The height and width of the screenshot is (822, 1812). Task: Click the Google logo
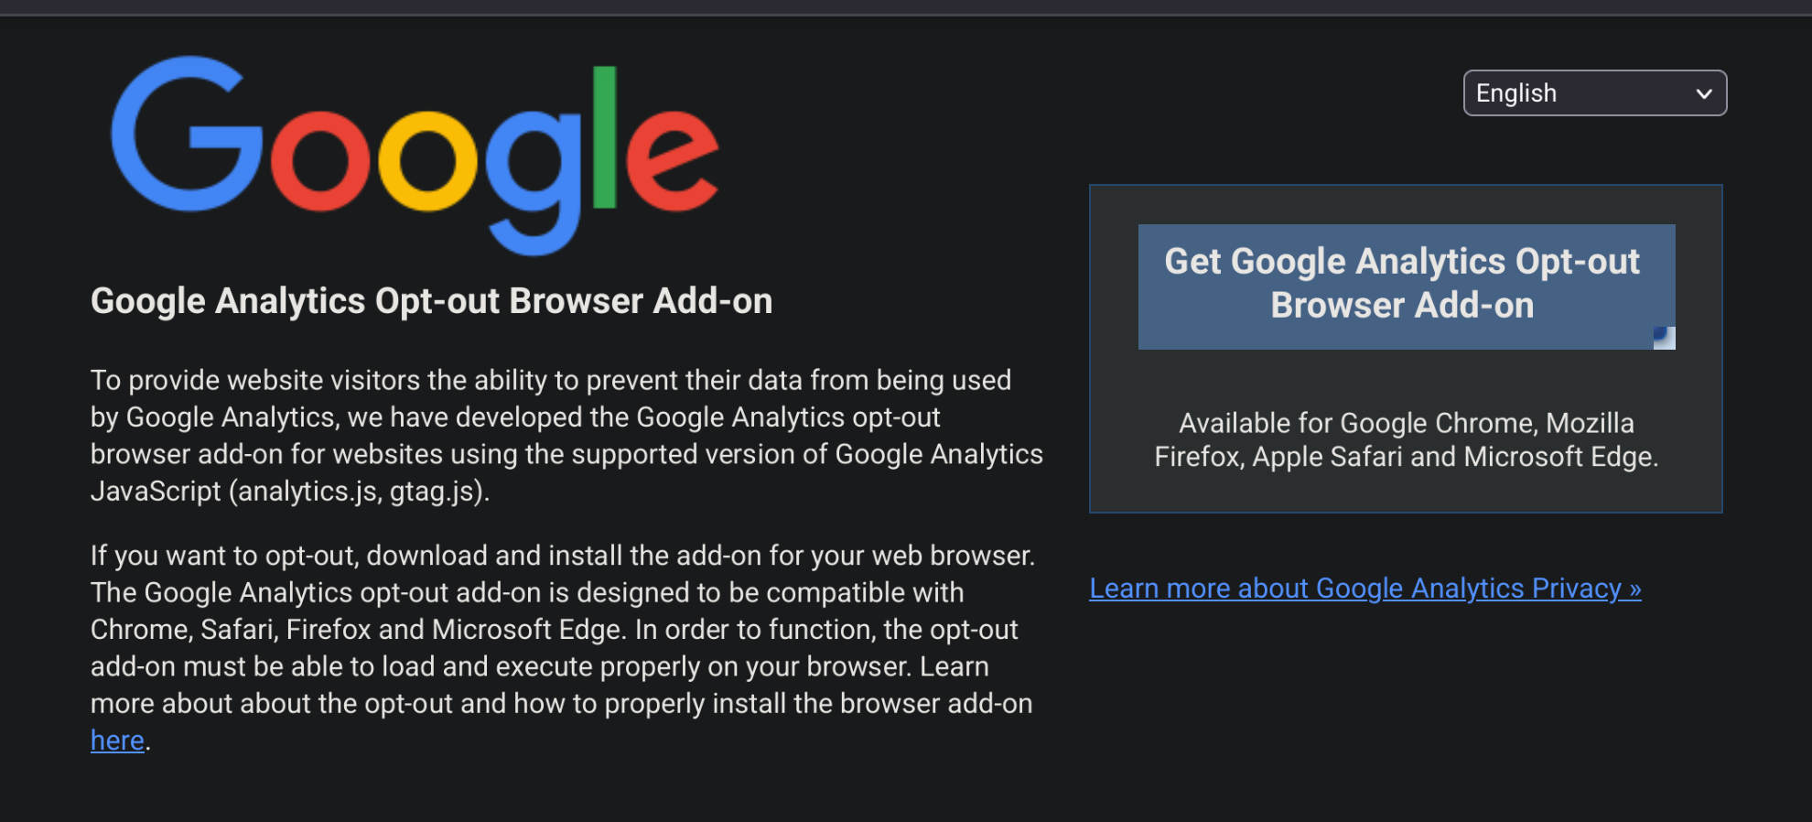[x=415, y=154]
